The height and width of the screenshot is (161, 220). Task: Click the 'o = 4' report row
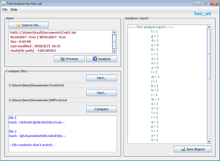[155, 67]
